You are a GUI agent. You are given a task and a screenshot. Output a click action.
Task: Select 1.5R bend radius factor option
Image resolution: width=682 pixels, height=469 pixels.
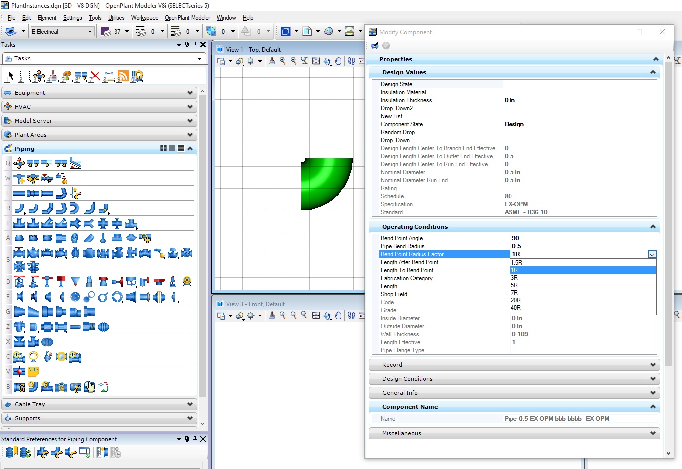tap(516, 262)
